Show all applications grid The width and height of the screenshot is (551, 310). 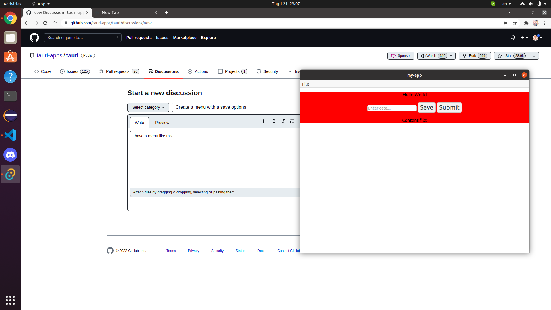[10, 300]
